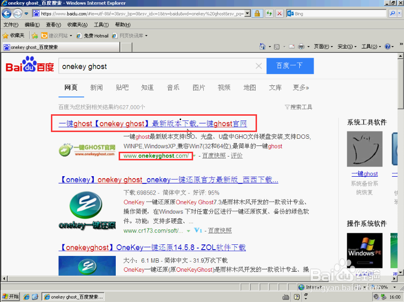Open the 编辑(E) menu
Viewport: 404px width, 302px height.
32,24
